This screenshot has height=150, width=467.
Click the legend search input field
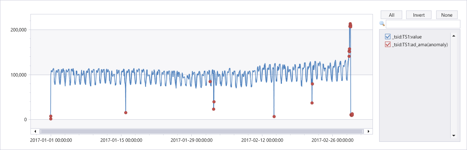(x=423, y=24)
